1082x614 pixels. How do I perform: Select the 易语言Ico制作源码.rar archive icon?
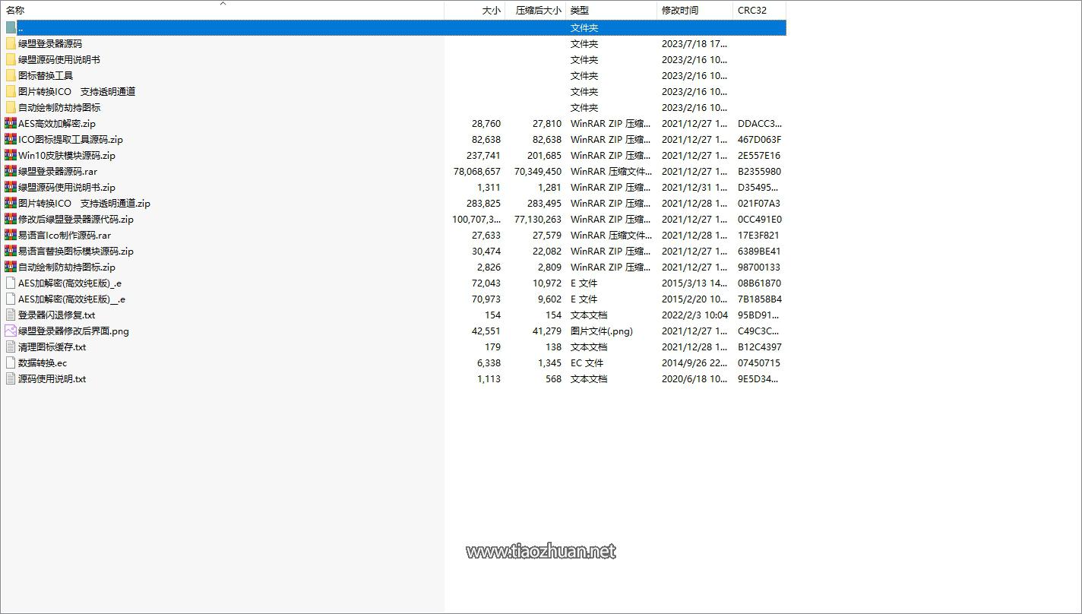[x=10, y=235]
